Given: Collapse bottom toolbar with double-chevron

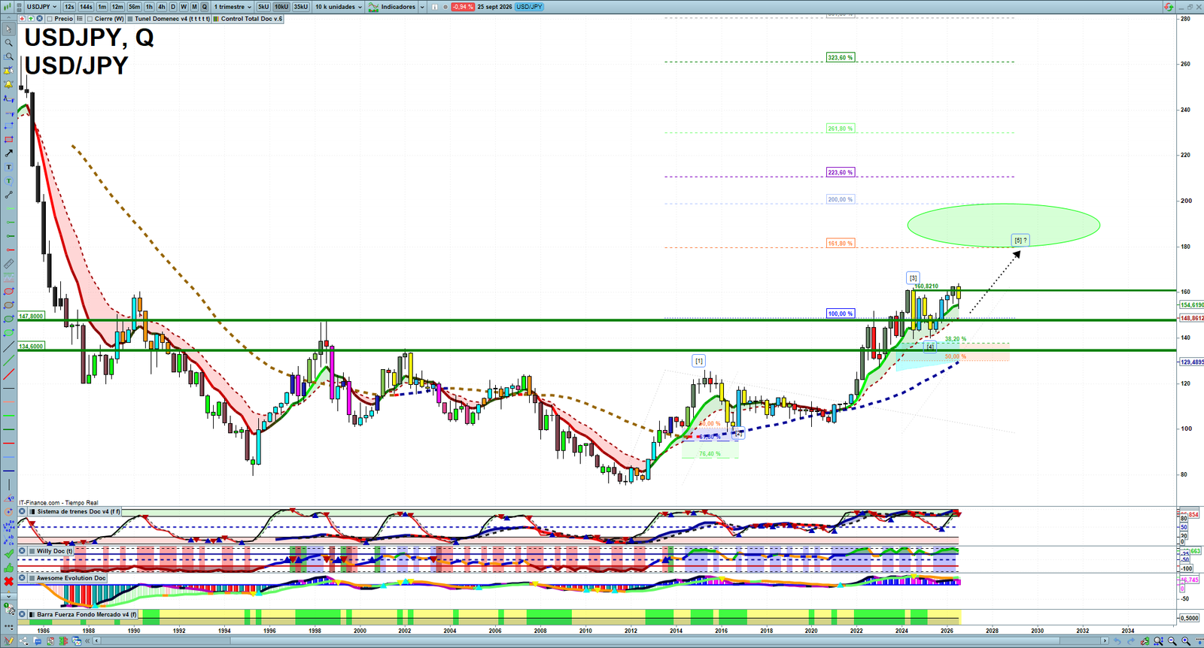Looking at the screenshot, I should (x=87, y=641).
